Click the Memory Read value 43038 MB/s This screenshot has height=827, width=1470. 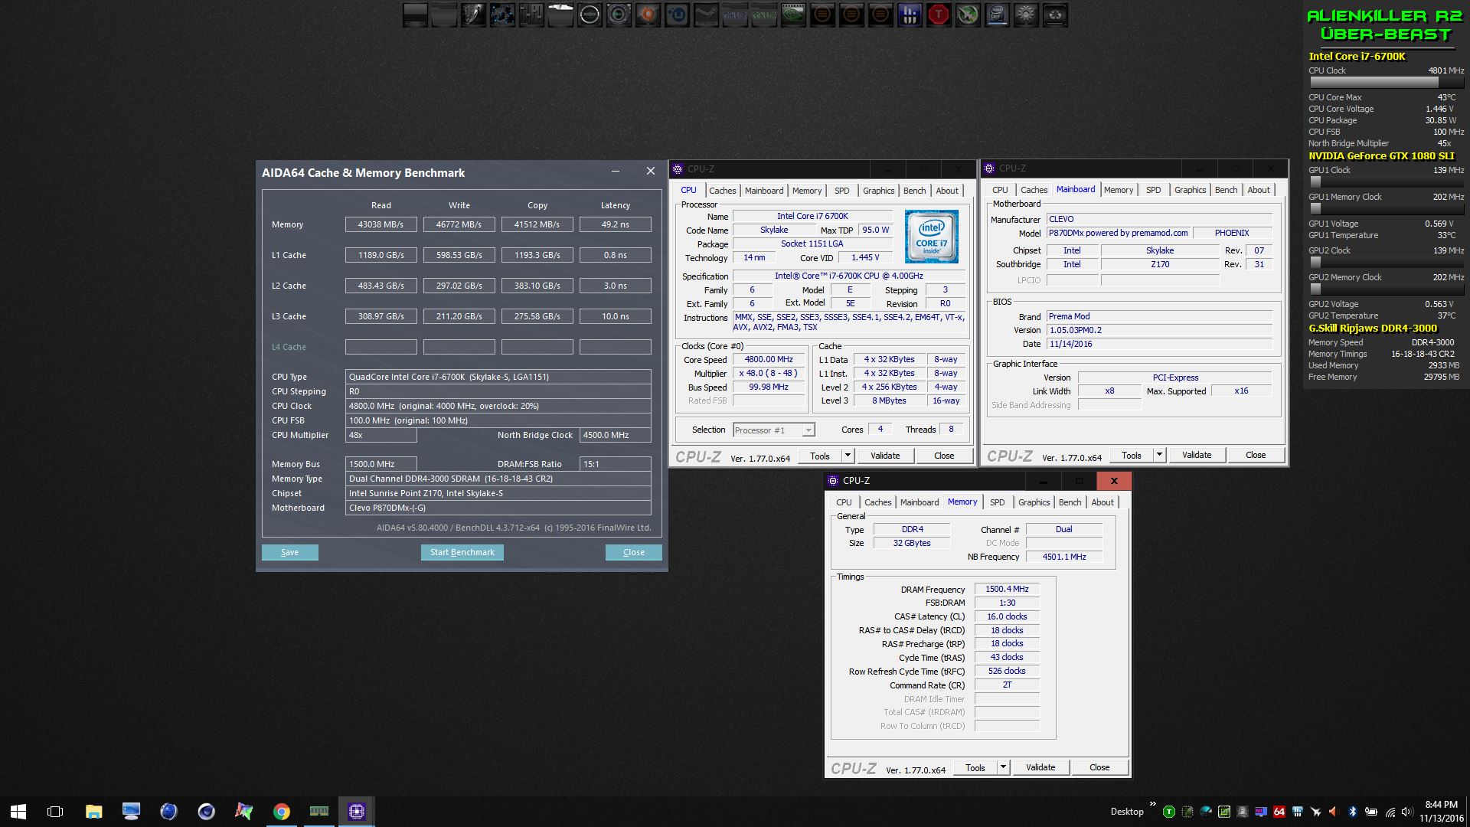pyautogui.click(x=381, y=224)
